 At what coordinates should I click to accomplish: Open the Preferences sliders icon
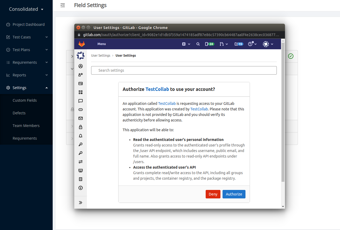pos(81,162)
